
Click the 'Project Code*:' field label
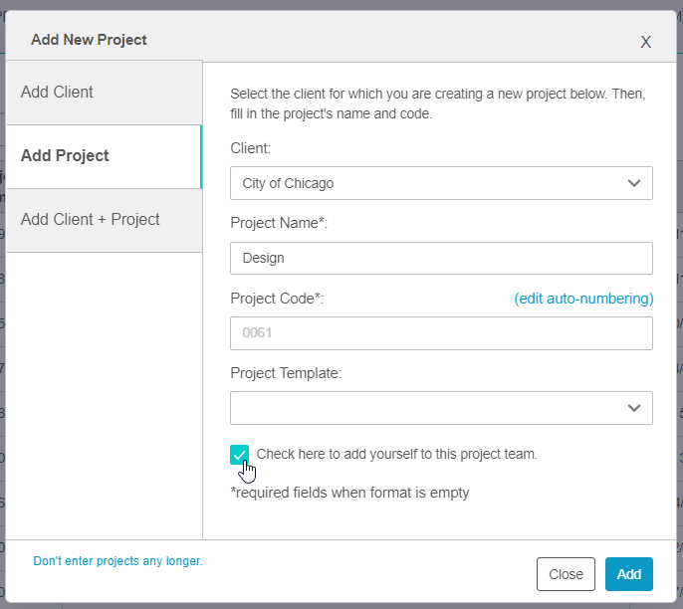pos(277,299)
